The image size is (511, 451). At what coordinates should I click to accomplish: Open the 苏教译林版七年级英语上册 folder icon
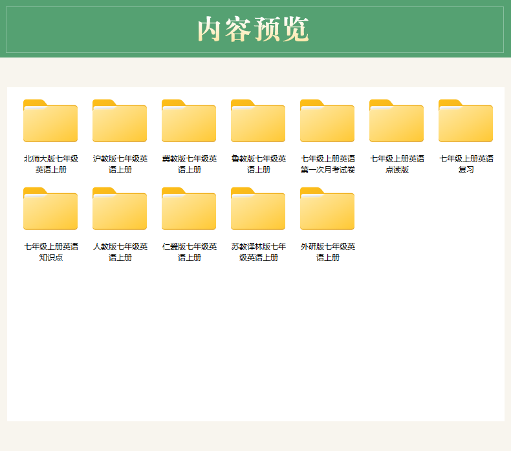click(x=258, y=209)
